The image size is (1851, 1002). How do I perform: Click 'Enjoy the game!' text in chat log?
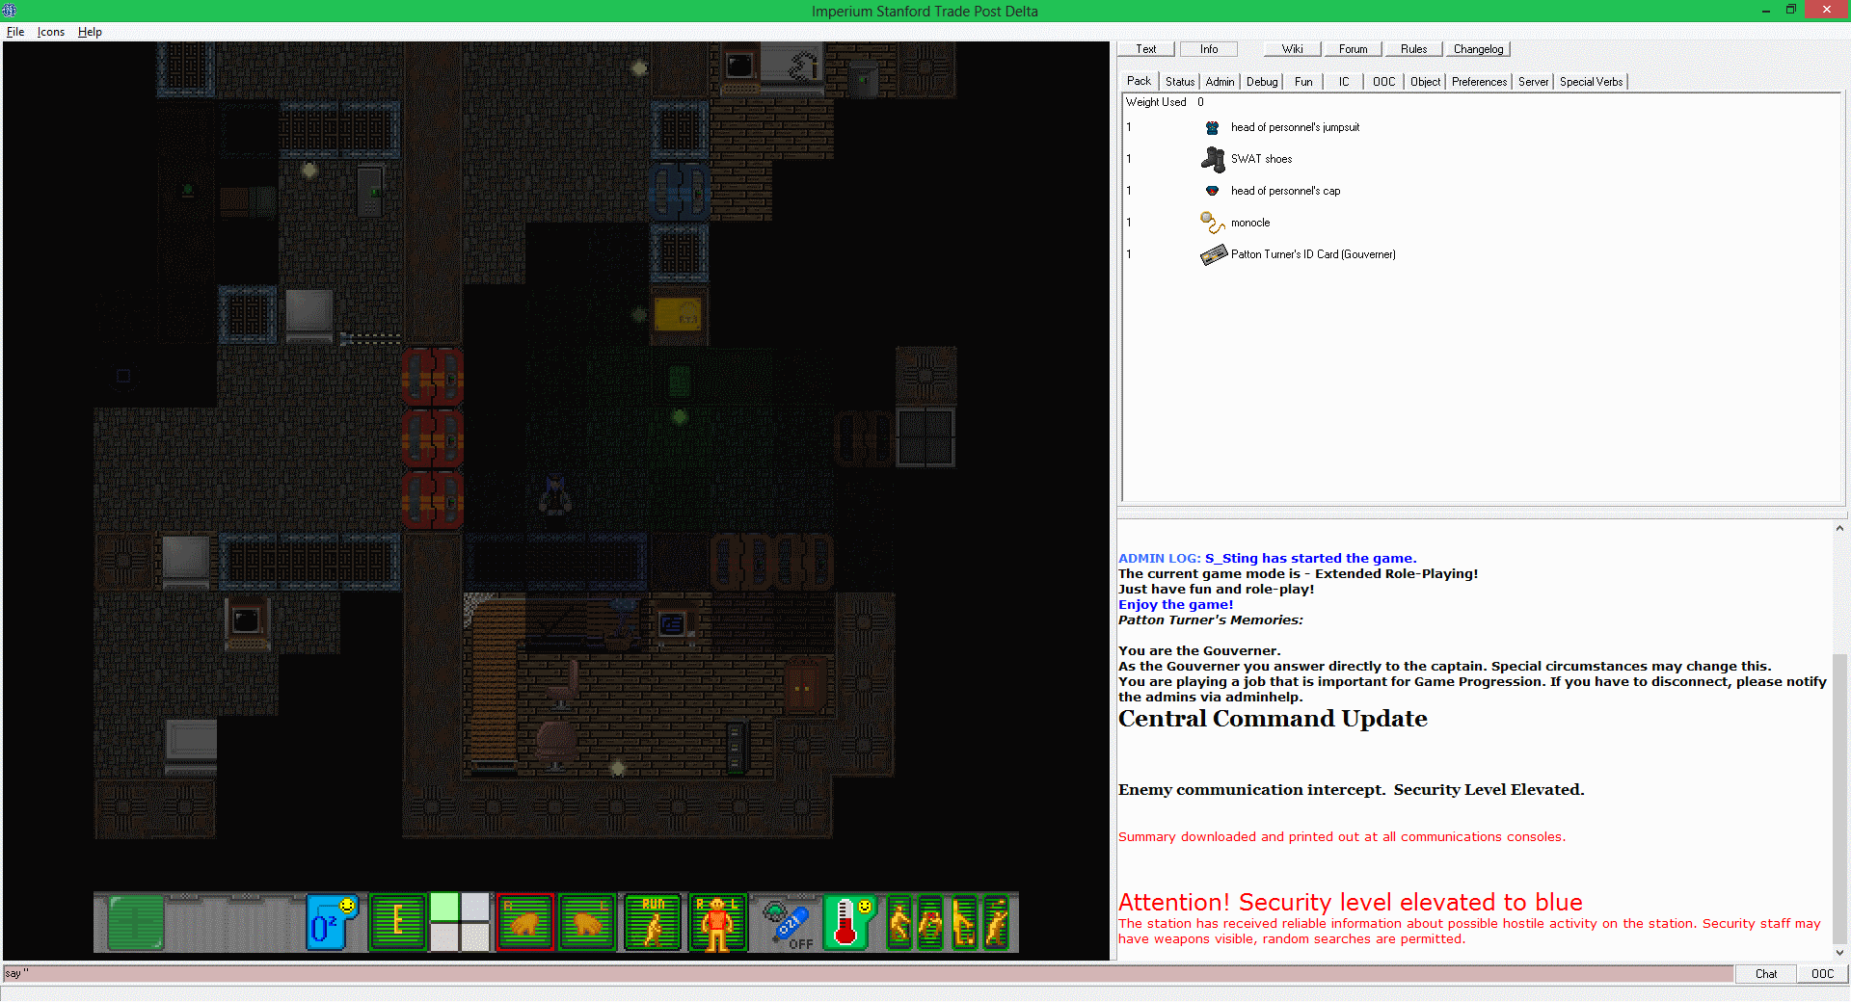(x=1175, y=605)
